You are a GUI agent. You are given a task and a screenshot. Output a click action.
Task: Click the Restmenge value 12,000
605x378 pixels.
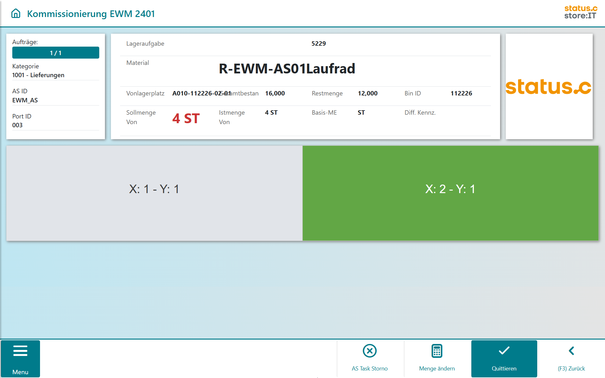pyautogui.click(x=367, y=93)
